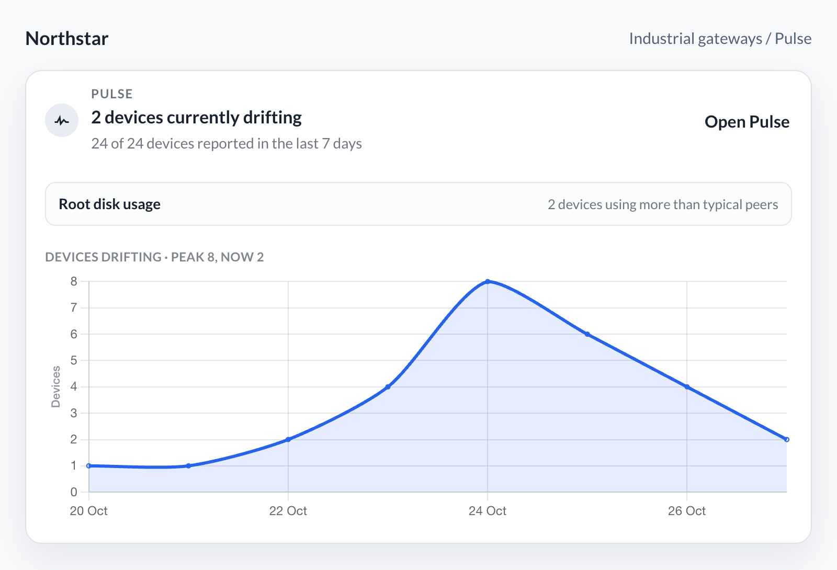Click the '24 Oct' axis label
Viewport: 837px width, 570px height.
[488, 511]
